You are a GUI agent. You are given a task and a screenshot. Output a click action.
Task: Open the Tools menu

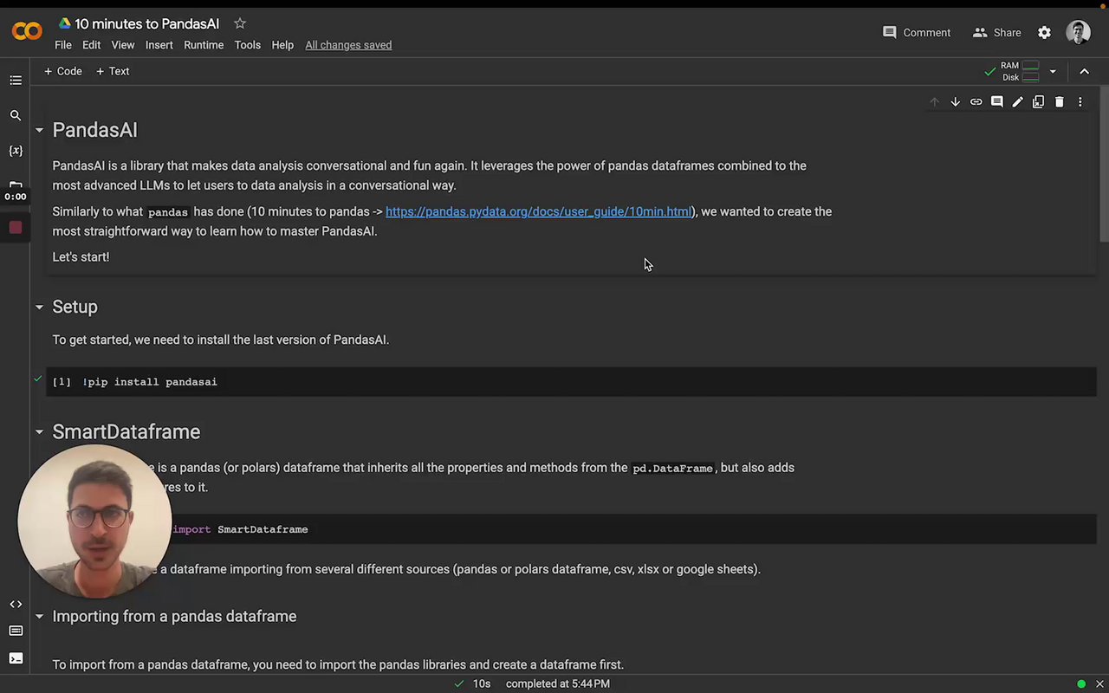[247, 45]
